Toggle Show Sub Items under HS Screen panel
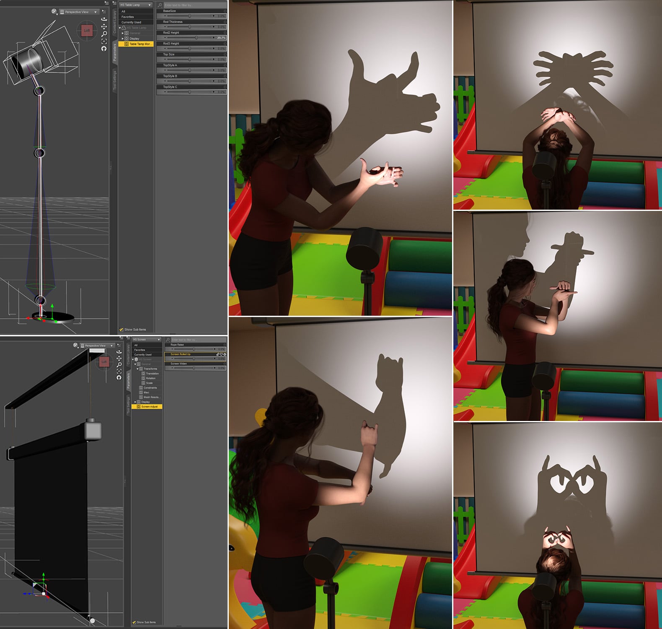Image resolution: width=662 pixels, height=629 pixels. pyautogui.click(x=134, y=622)
